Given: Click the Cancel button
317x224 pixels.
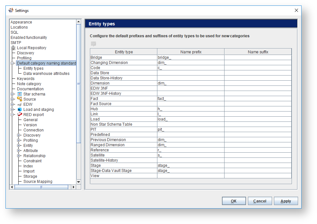Looking at the screenshot, I should tap(260, 201).
